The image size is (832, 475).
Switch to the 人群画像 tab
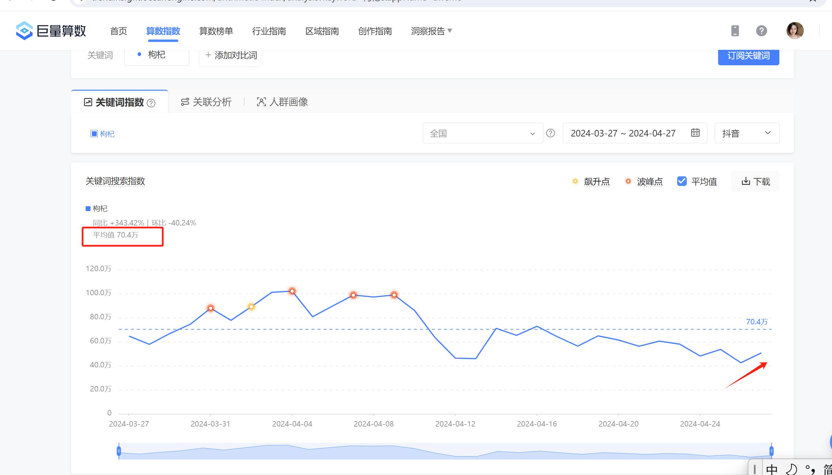(281, 102)
